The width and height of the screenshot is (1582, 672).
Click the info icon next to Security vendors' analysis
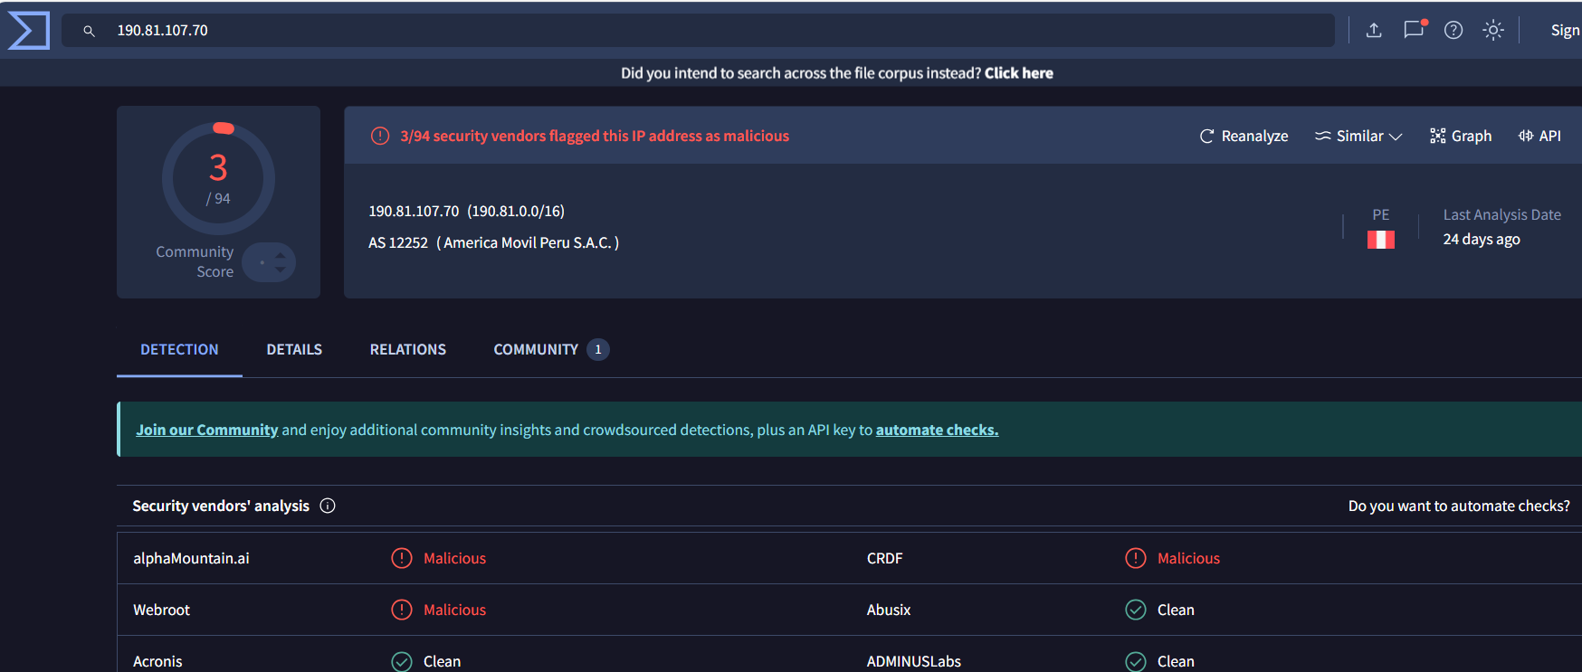pyautogui.click(x=328, y=506)
